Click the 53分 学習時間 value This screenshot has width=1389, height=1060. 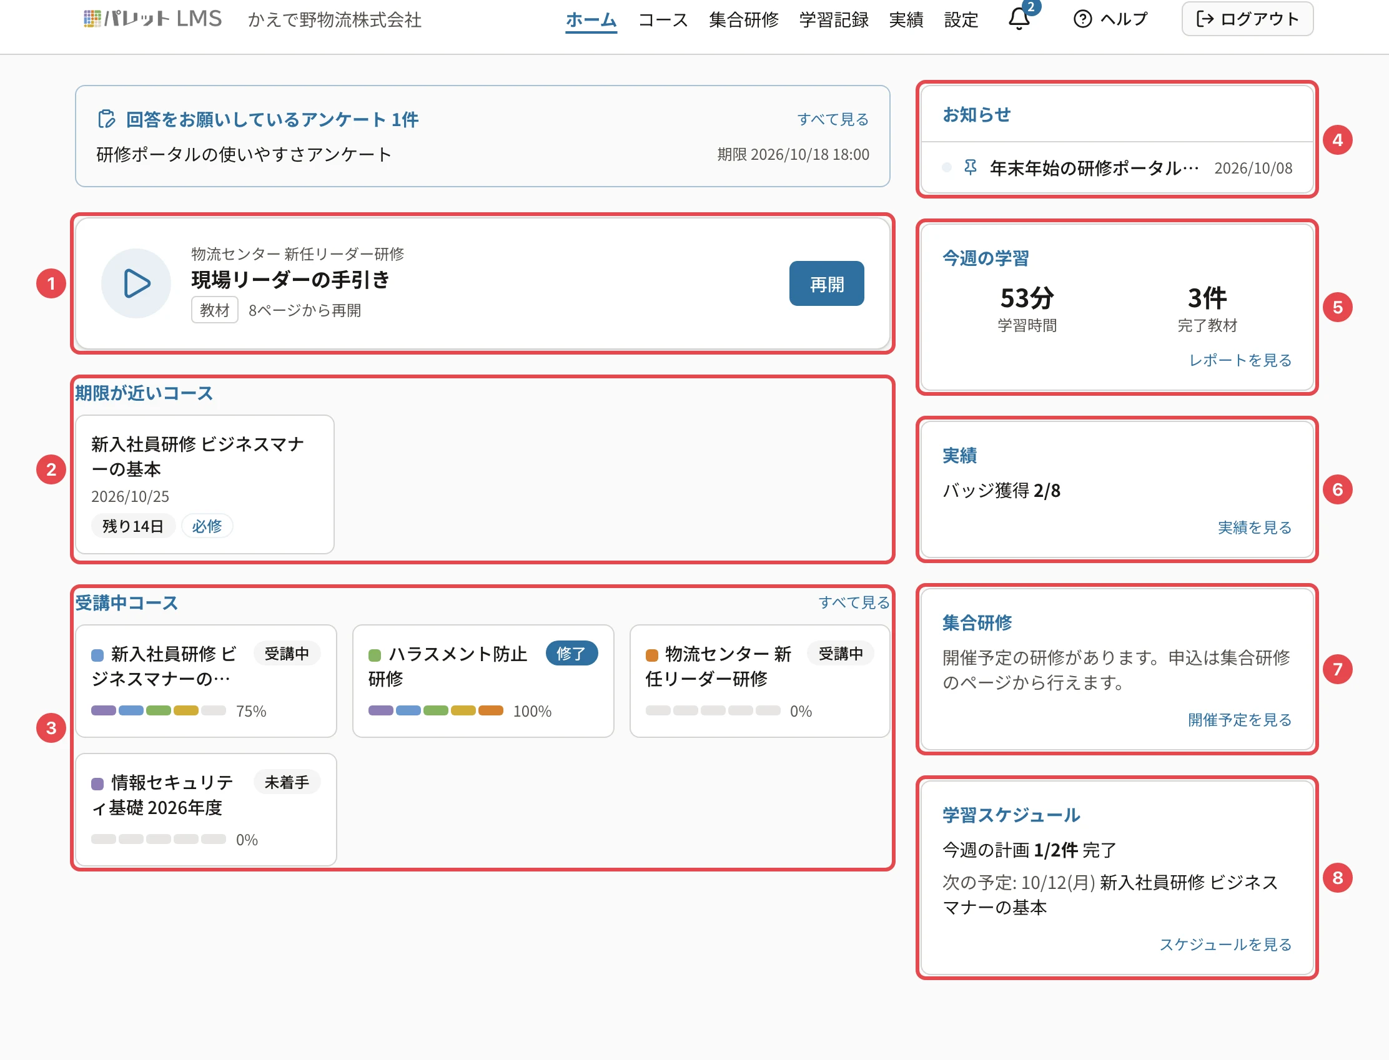[1027, 298]
